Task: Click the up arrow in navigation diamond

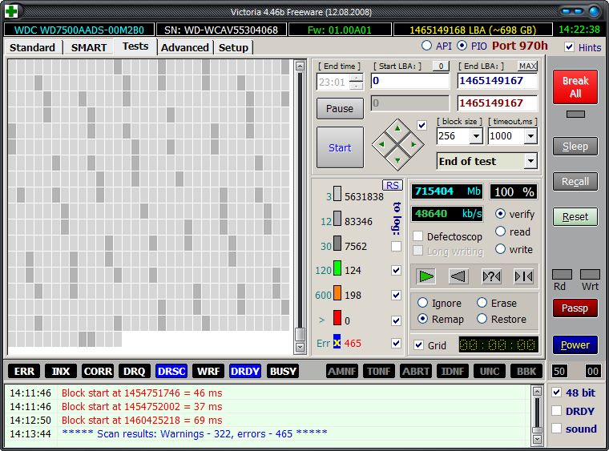Action: [397, 128]
